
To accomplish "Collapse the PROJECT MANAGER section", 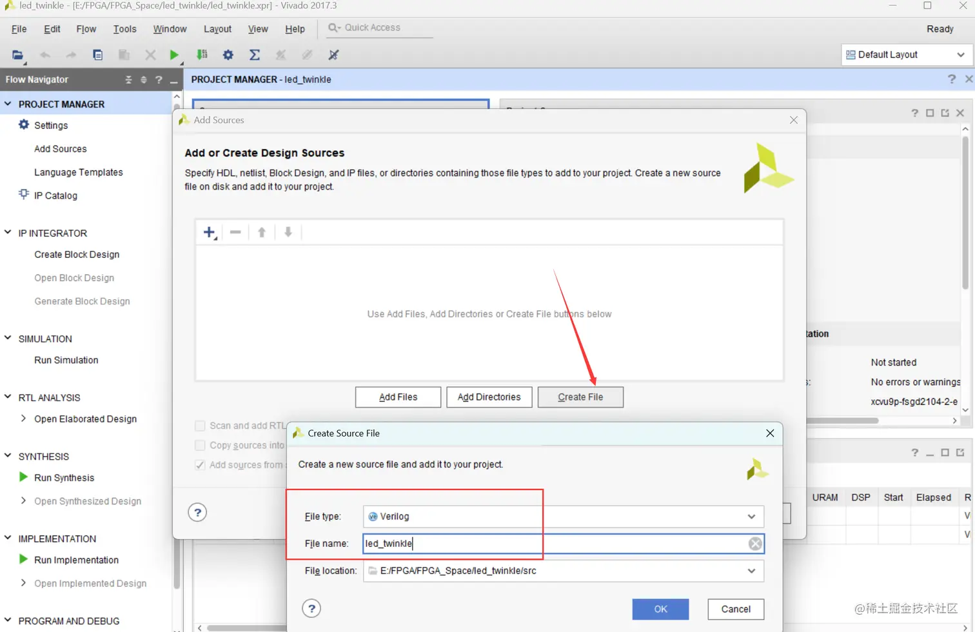I will pyautogui.click(x=8, y=103).
